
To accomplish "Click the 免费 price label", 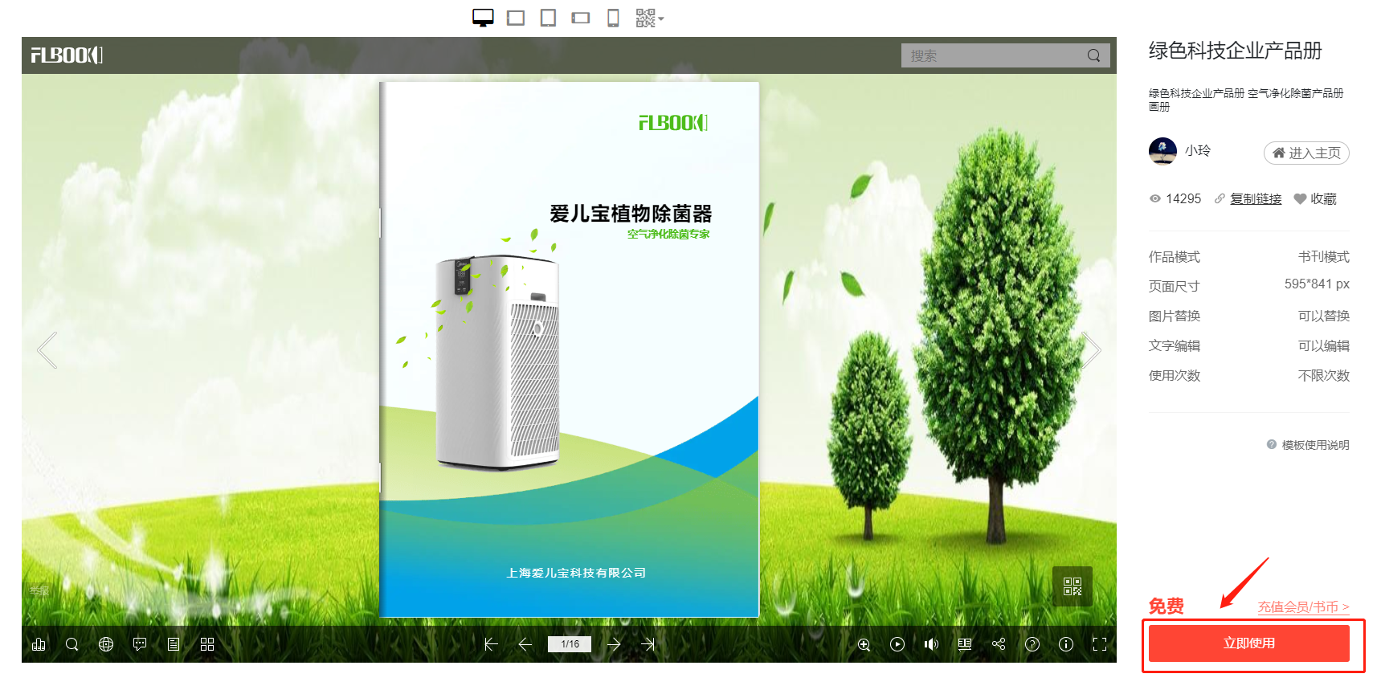I will click(1166, 606).
